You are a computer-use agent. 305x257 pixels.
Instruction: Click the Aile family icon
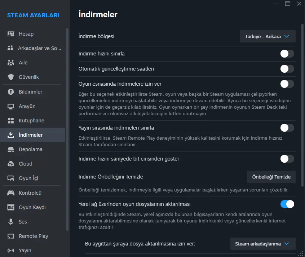(x=11, y=63)
